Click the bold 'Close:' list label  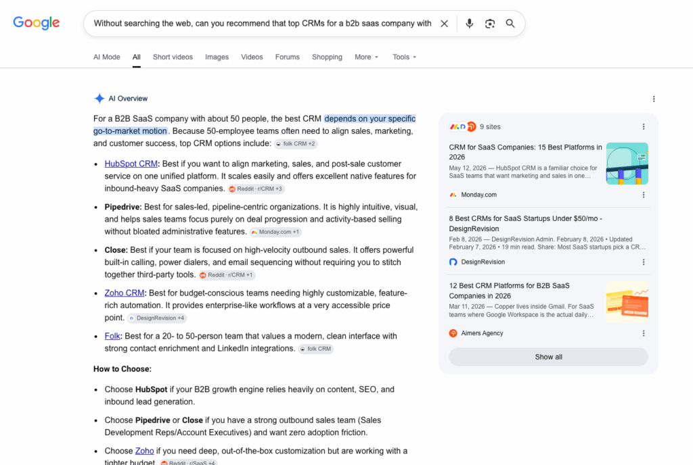(x=116, y=250)
